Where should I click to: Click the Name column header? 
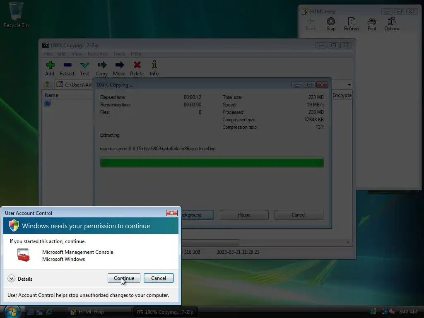pos(67,95)
